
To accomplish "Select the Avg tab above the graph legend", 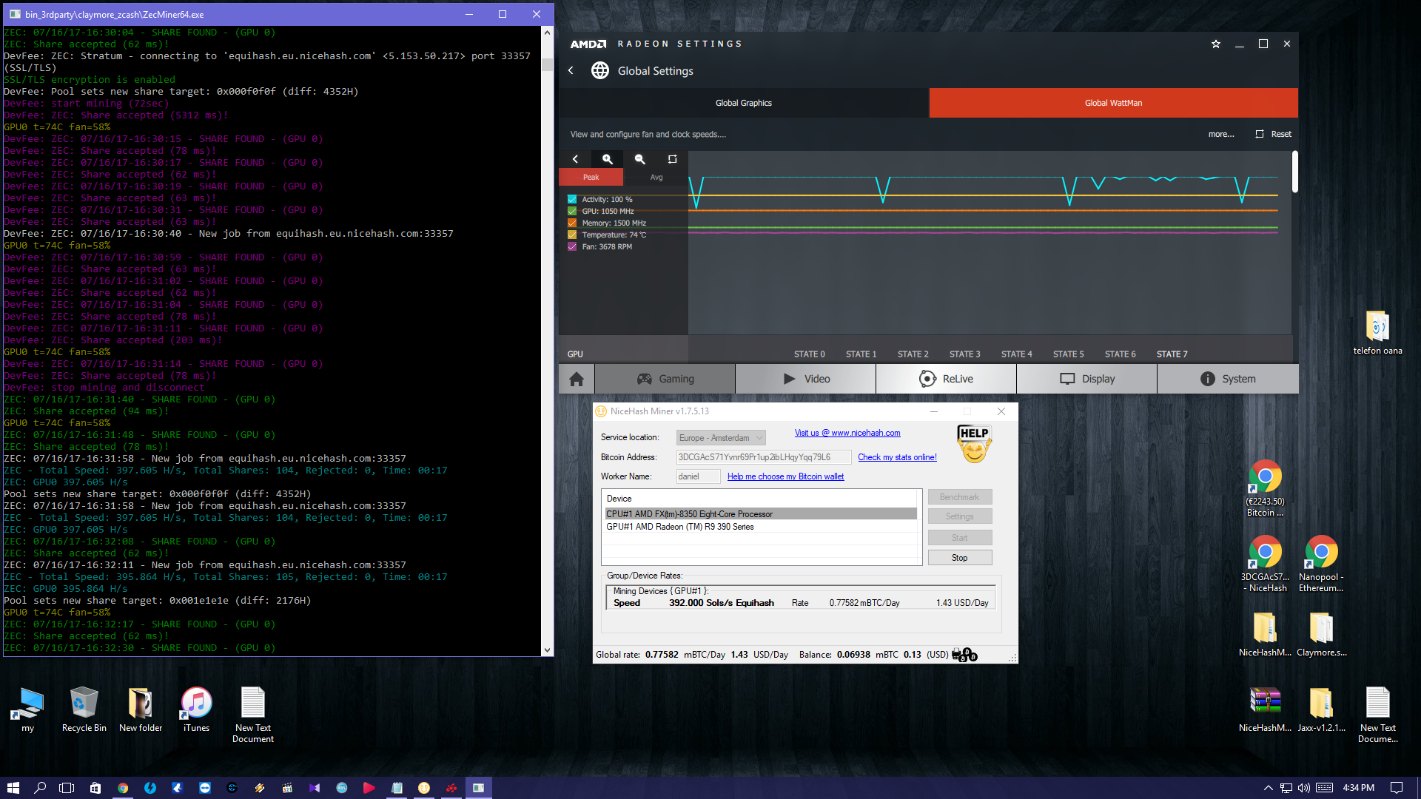I will (656, 177).
